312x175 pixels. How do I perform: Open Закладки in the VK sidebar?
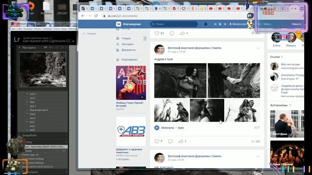[x=127, y=44]
